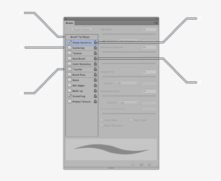Open the Brush panel flyout menu
The height and width of the screenshot is (181, 221).
(x=156, y=23)
